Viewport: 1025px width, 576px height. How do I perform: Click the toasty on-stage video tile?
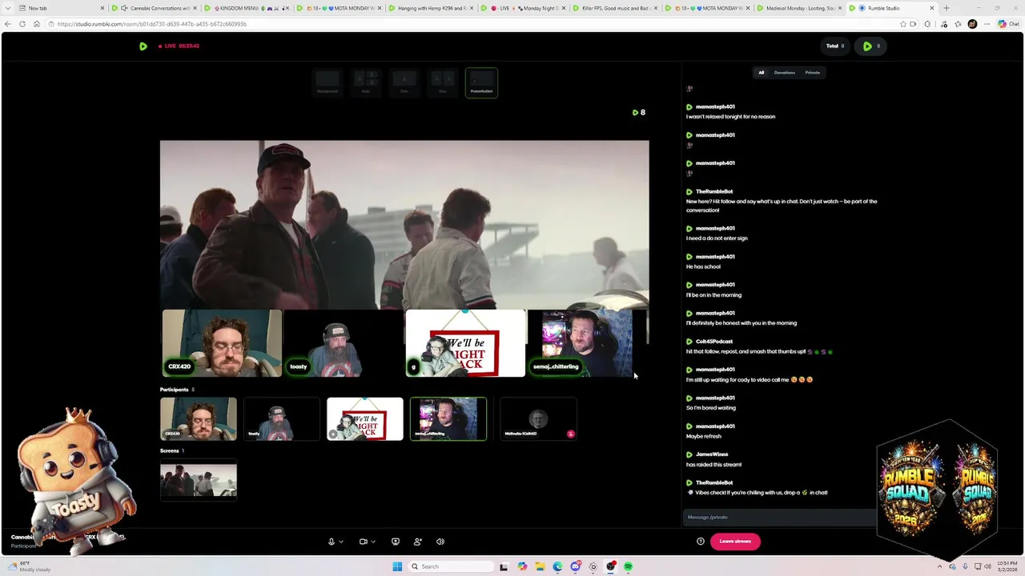click(344, 343)
